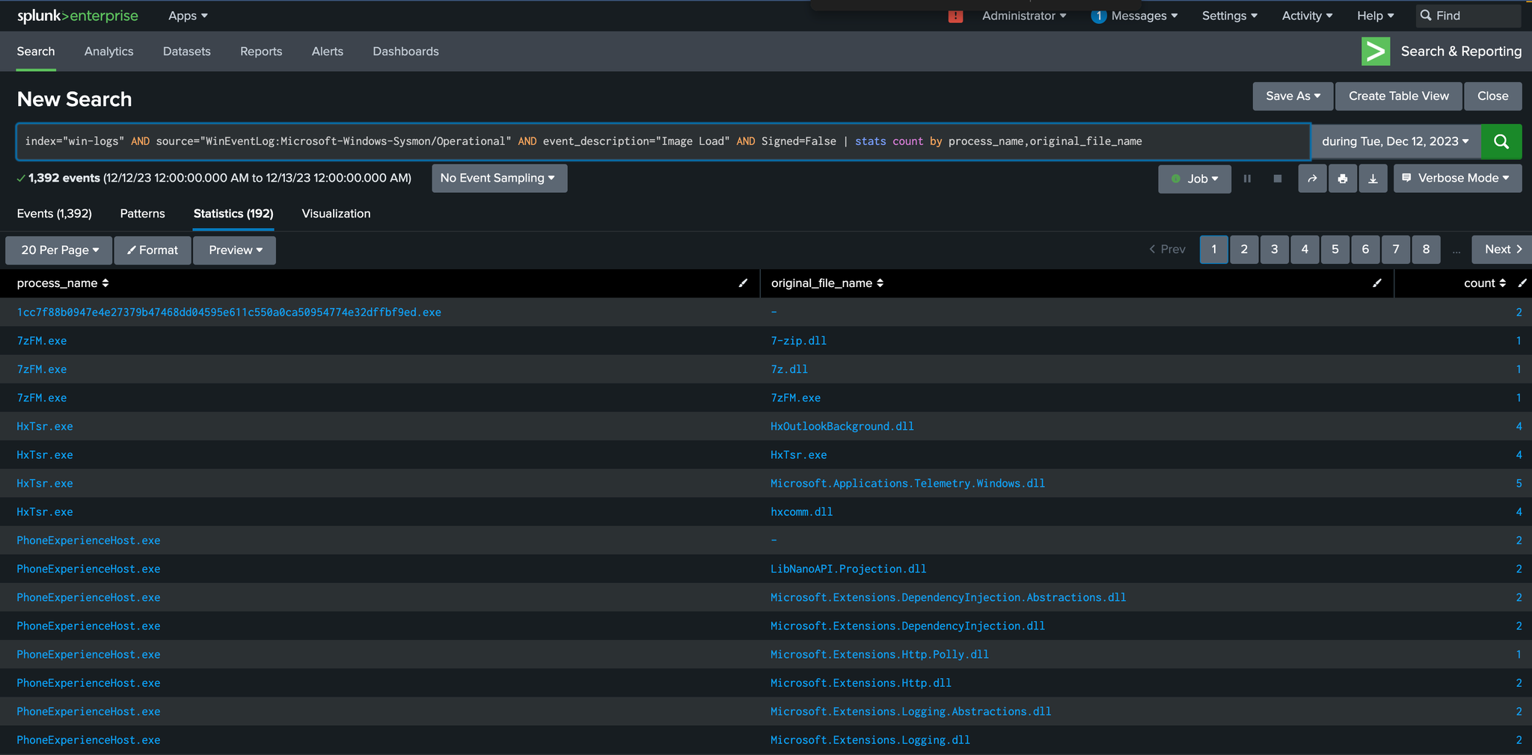1532x755 pixels.
Task: Click the Messages count badge
Action: pyautogui.click(x=1098, y=16)
